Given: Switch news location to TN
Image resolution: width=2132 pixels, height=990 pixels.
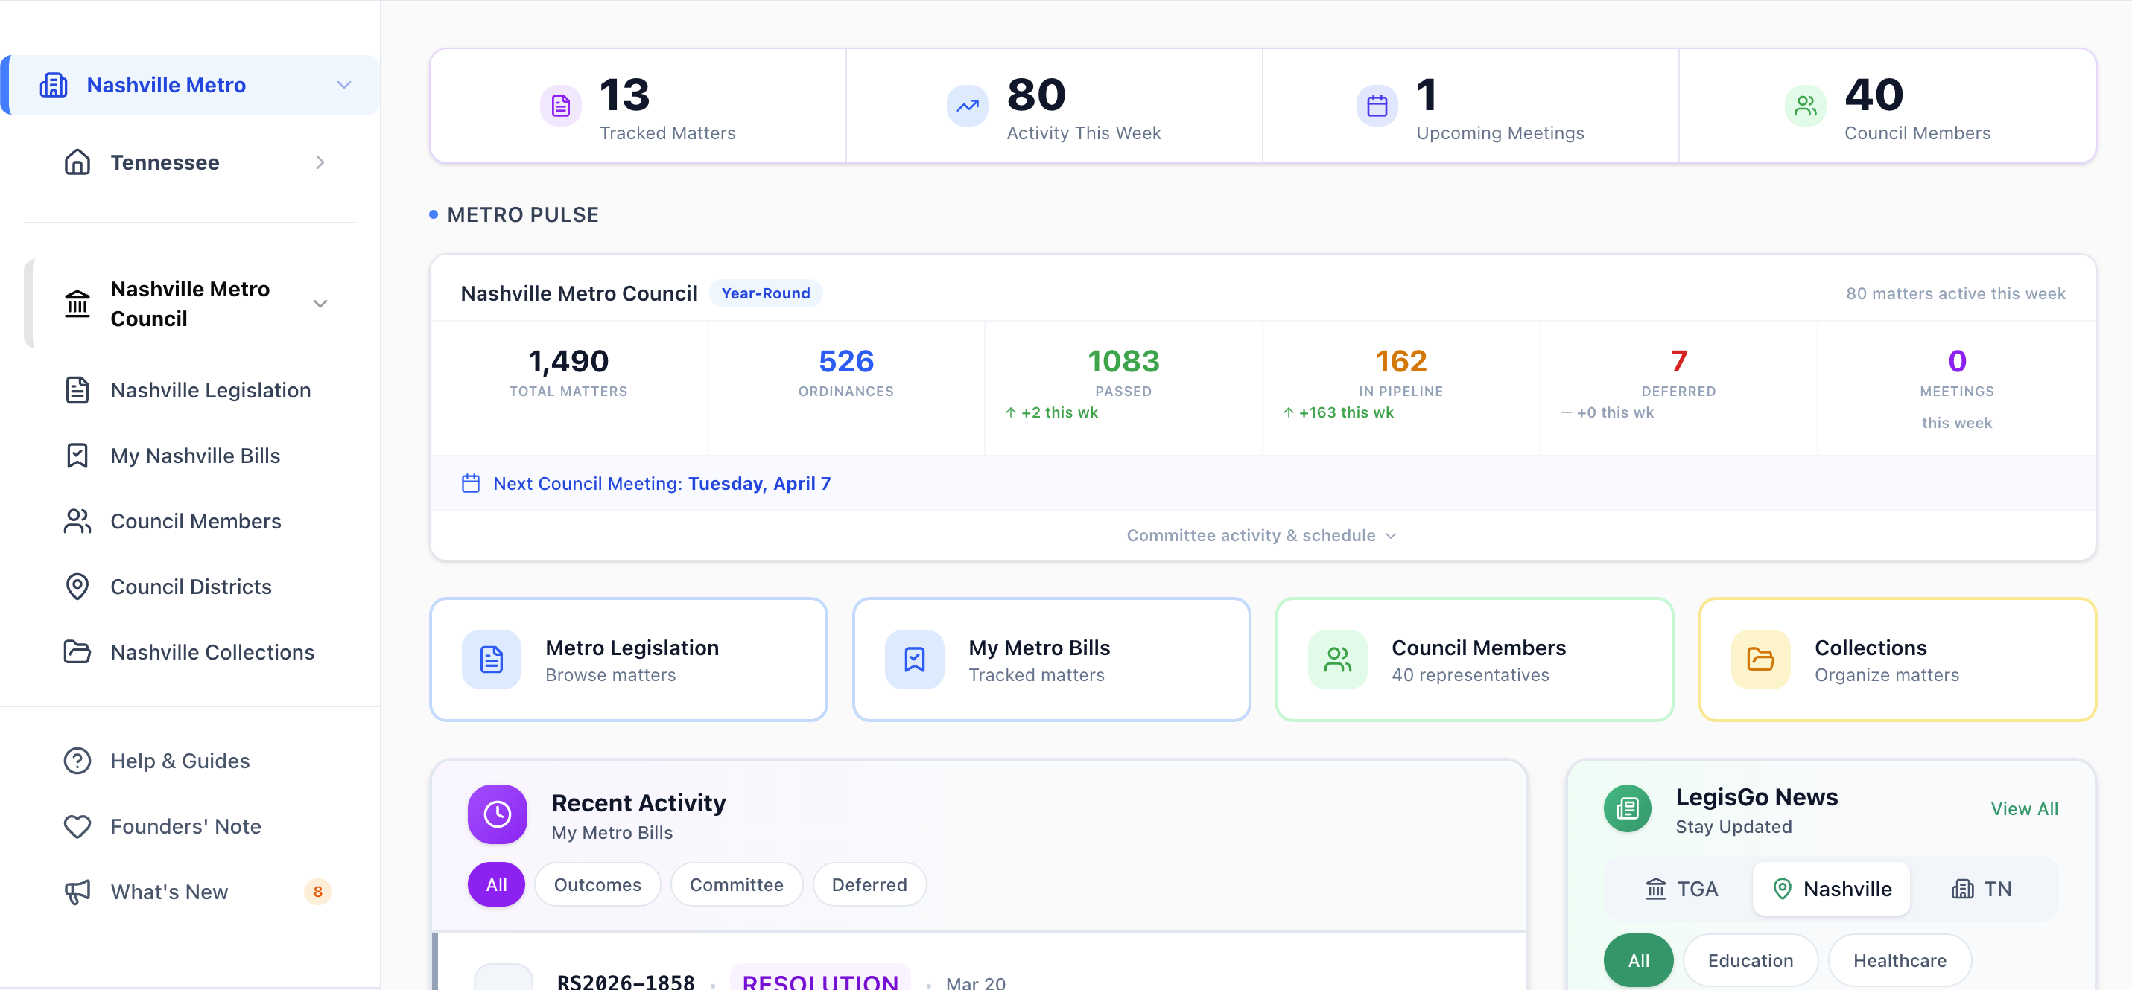Looking at the screenshot, I should click(1985, 889).
